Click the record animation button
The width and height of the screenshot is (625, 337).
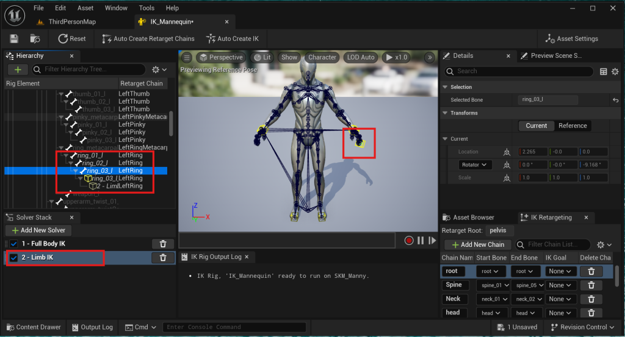(x=409, y=241)
